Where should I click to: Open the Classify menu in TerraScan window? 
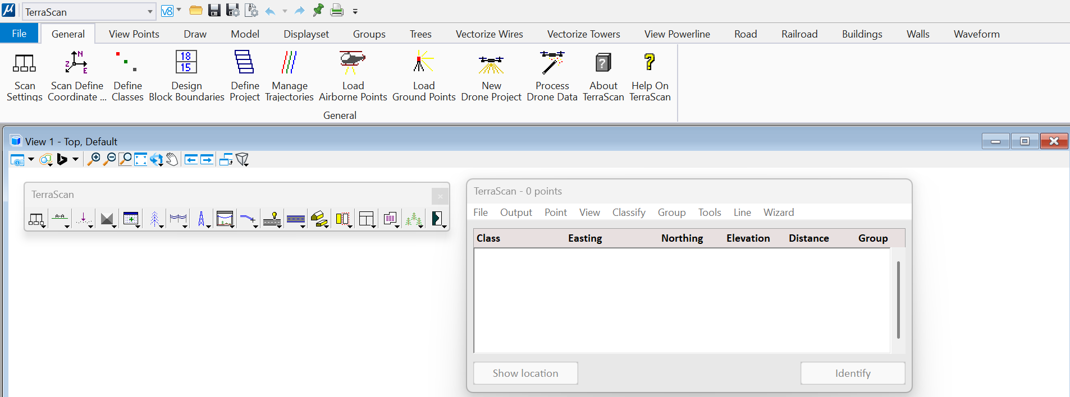[x=628, y=213]
